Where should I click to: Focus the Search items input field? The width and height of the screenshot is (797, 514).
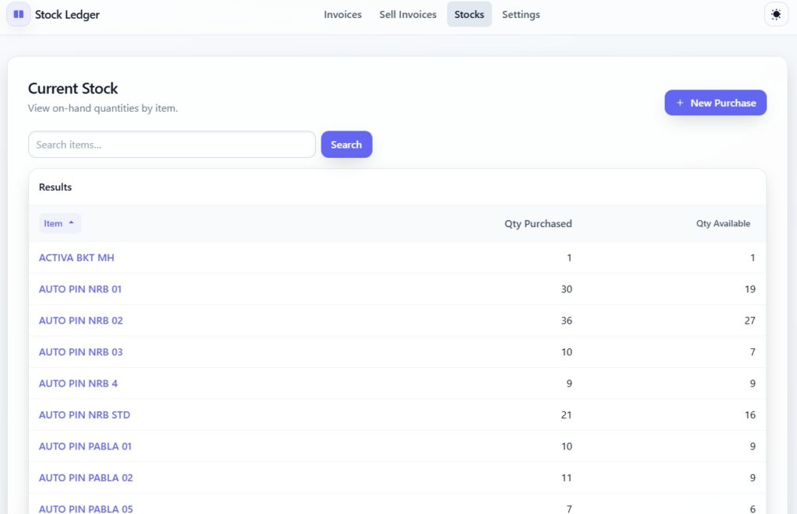171,145
